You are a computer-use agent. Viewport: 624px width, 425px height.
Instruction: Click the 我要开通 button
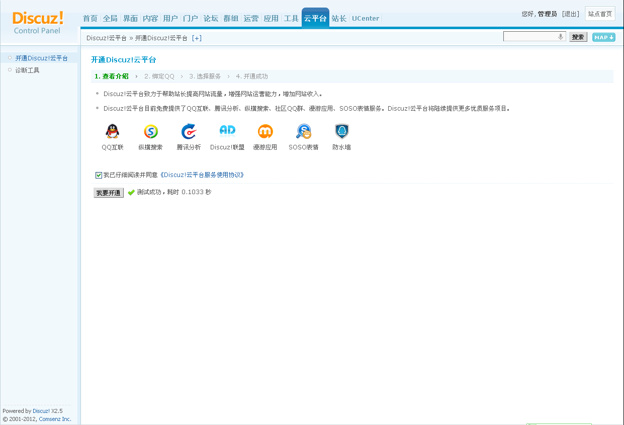tap(109, 193)
